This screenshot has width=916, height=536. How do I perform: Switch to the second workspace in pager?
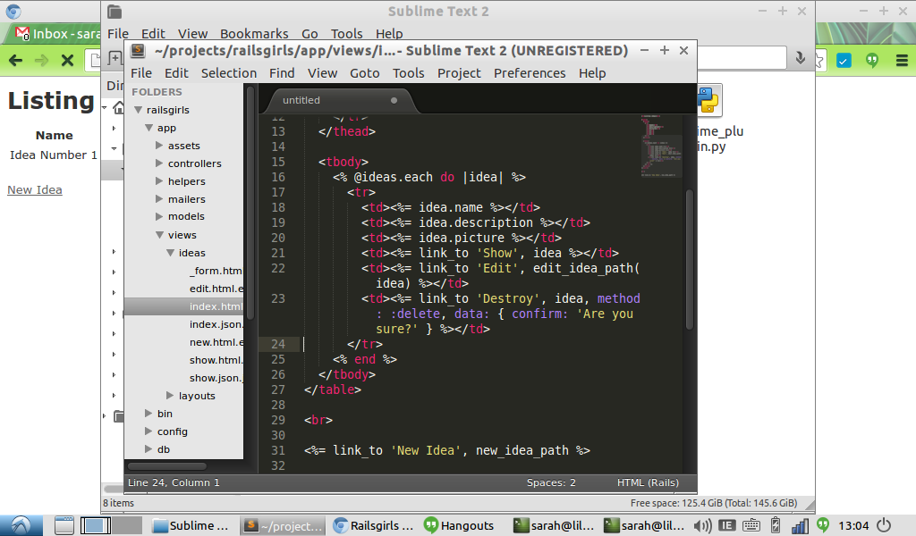[127, 525]
